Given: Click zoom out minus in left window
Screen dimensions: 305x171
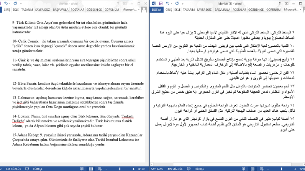Looking at the screenshot, I should pos(106,169).
